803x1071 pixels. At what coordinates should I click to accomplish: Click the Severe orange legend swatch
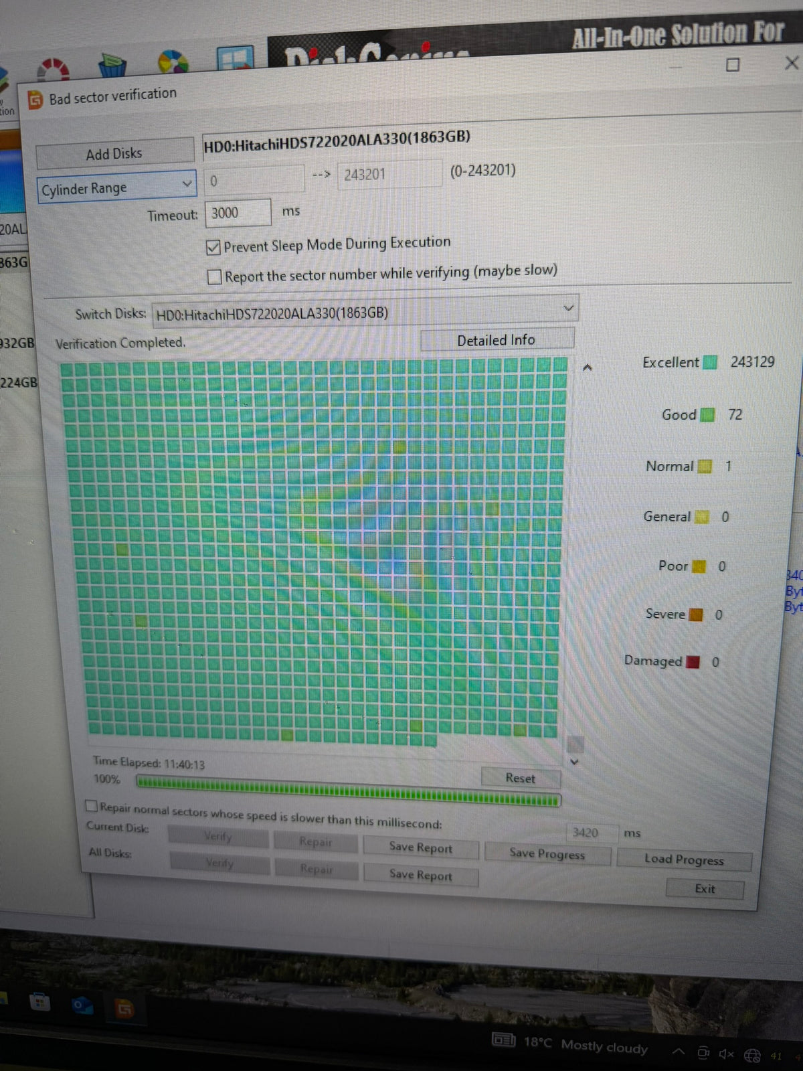pos(696,614)
